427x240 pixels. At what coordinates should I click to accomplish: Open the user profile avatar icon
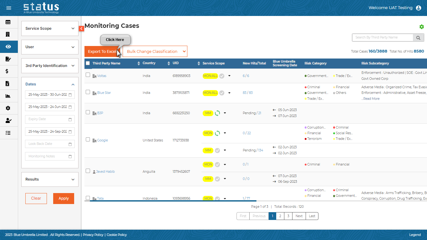coord(419,8)
